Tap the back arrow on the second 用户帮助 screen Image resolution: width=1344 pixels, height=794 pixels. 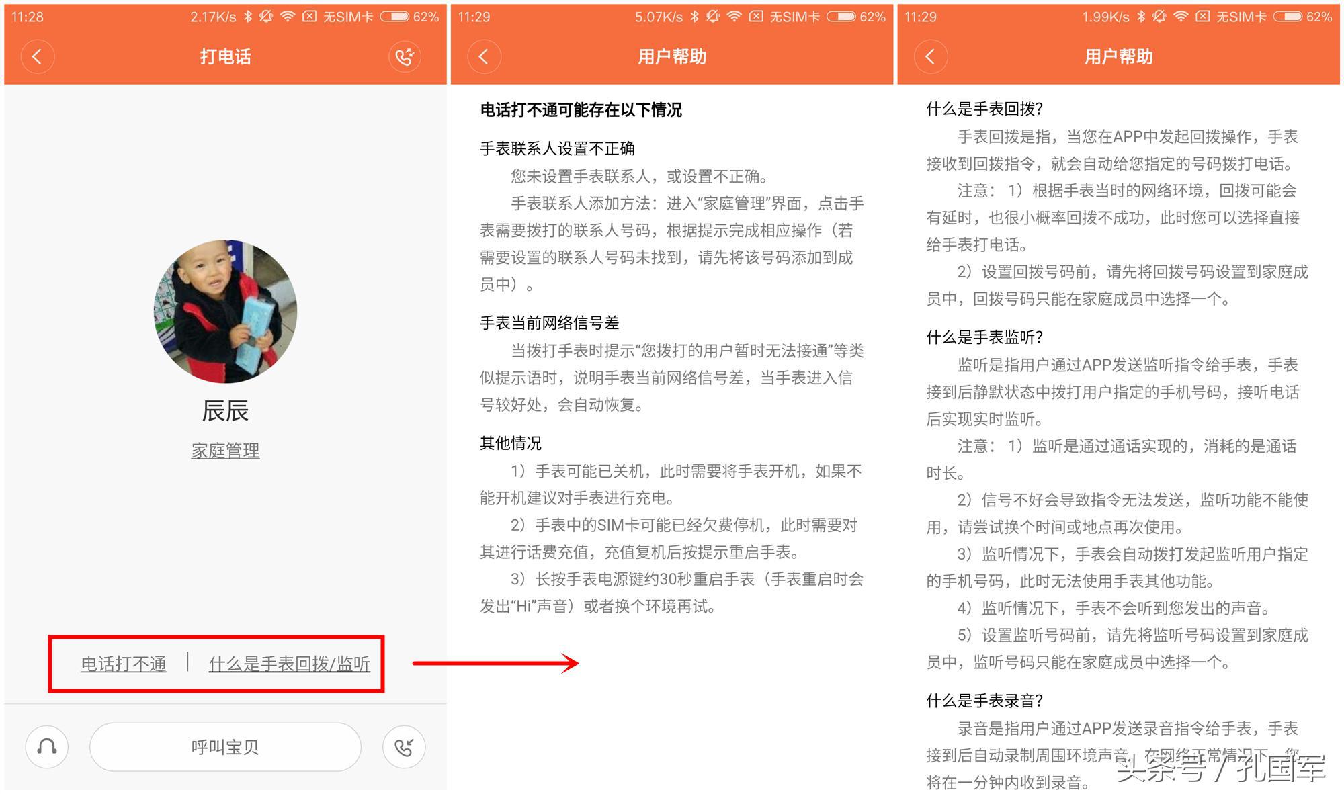(931, 56)
